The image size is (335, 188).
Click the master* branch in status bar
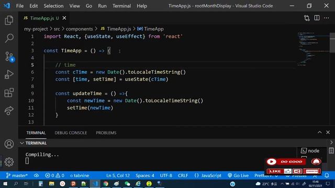17,175
